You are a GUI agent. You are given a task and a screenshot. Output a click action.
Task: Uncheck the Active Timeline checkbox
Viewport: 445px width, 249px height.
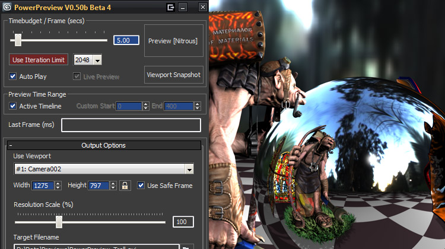point(13,106)
